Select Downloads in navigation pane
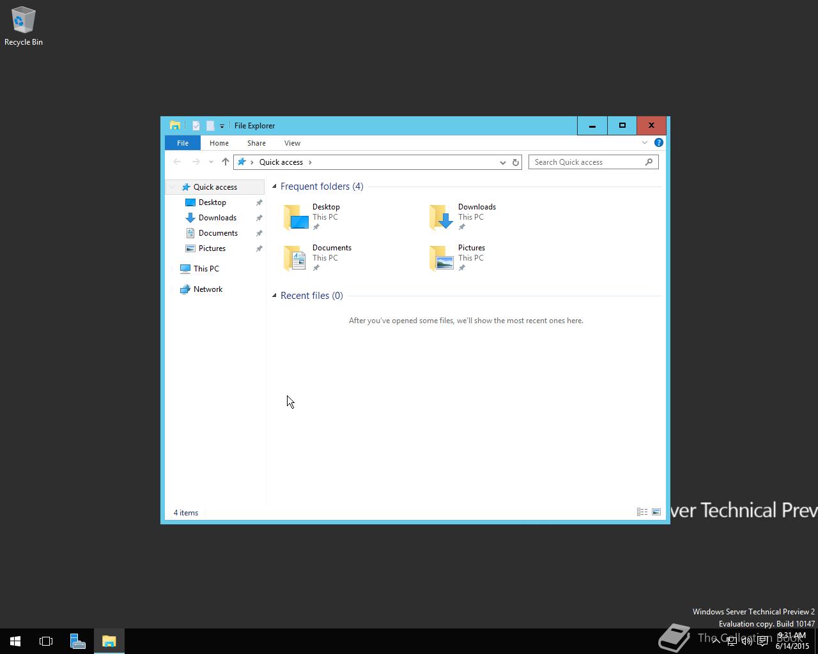This screenshot has width=818, height=654. tap(217, 218)
